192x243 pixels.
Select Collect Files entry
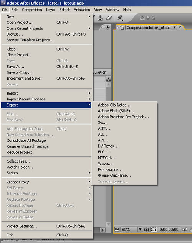point(46,161)
